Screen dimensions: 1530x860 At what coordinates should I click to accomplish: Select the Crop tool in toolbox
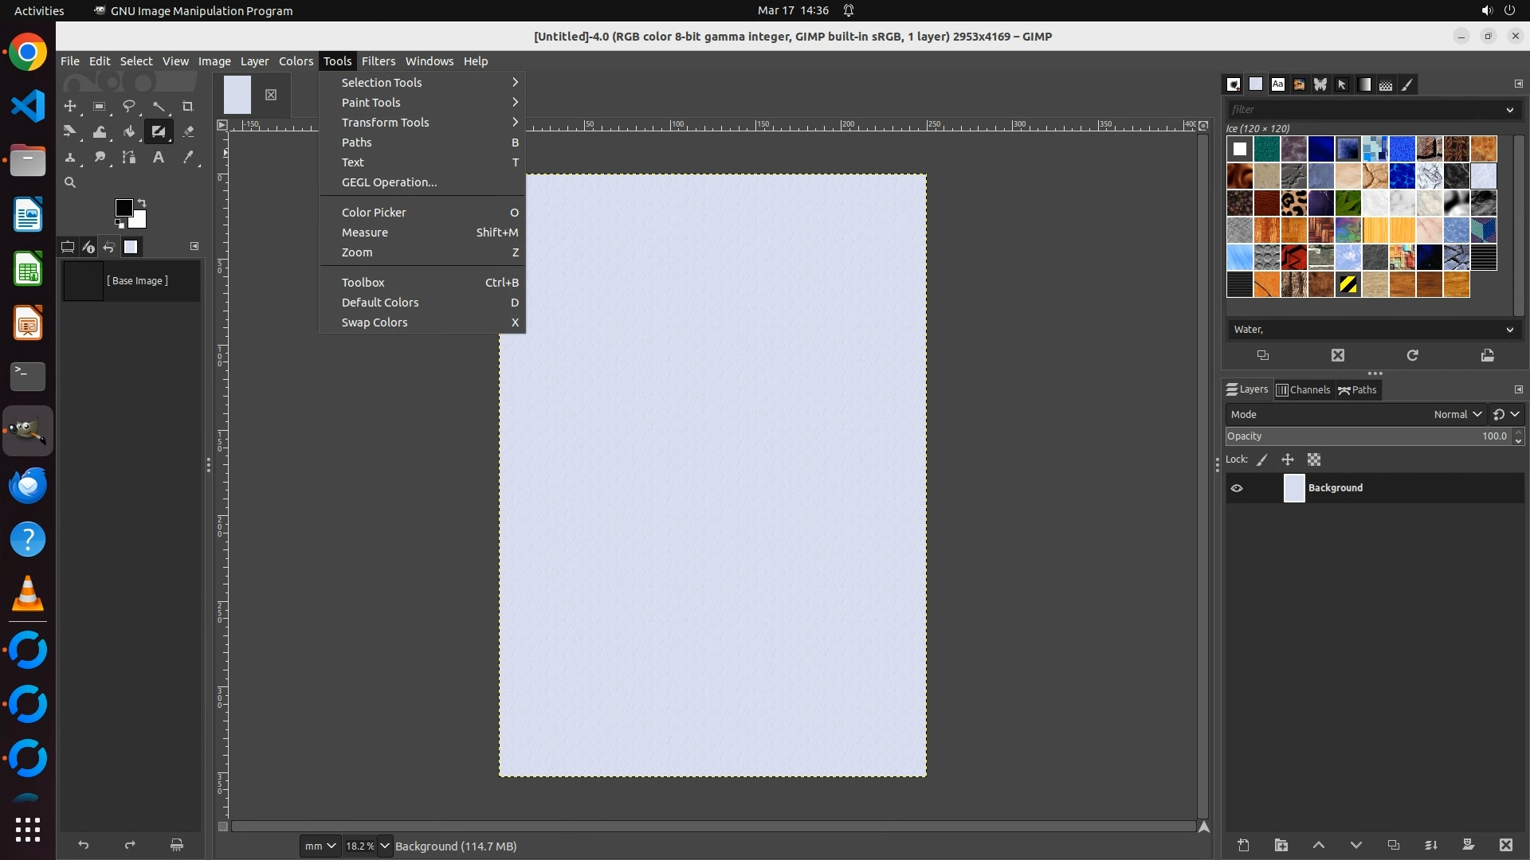[x=188, y=107]
